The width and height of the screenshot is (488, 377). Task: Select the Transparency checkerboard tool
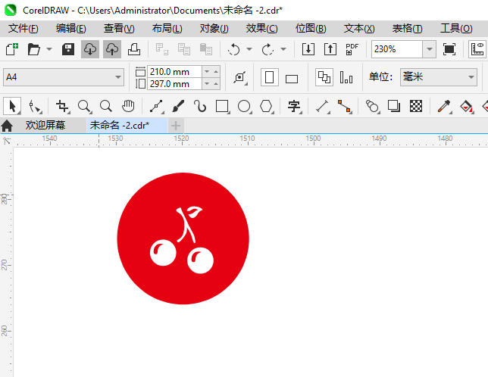pyautogui.click(x=416, y=106)
